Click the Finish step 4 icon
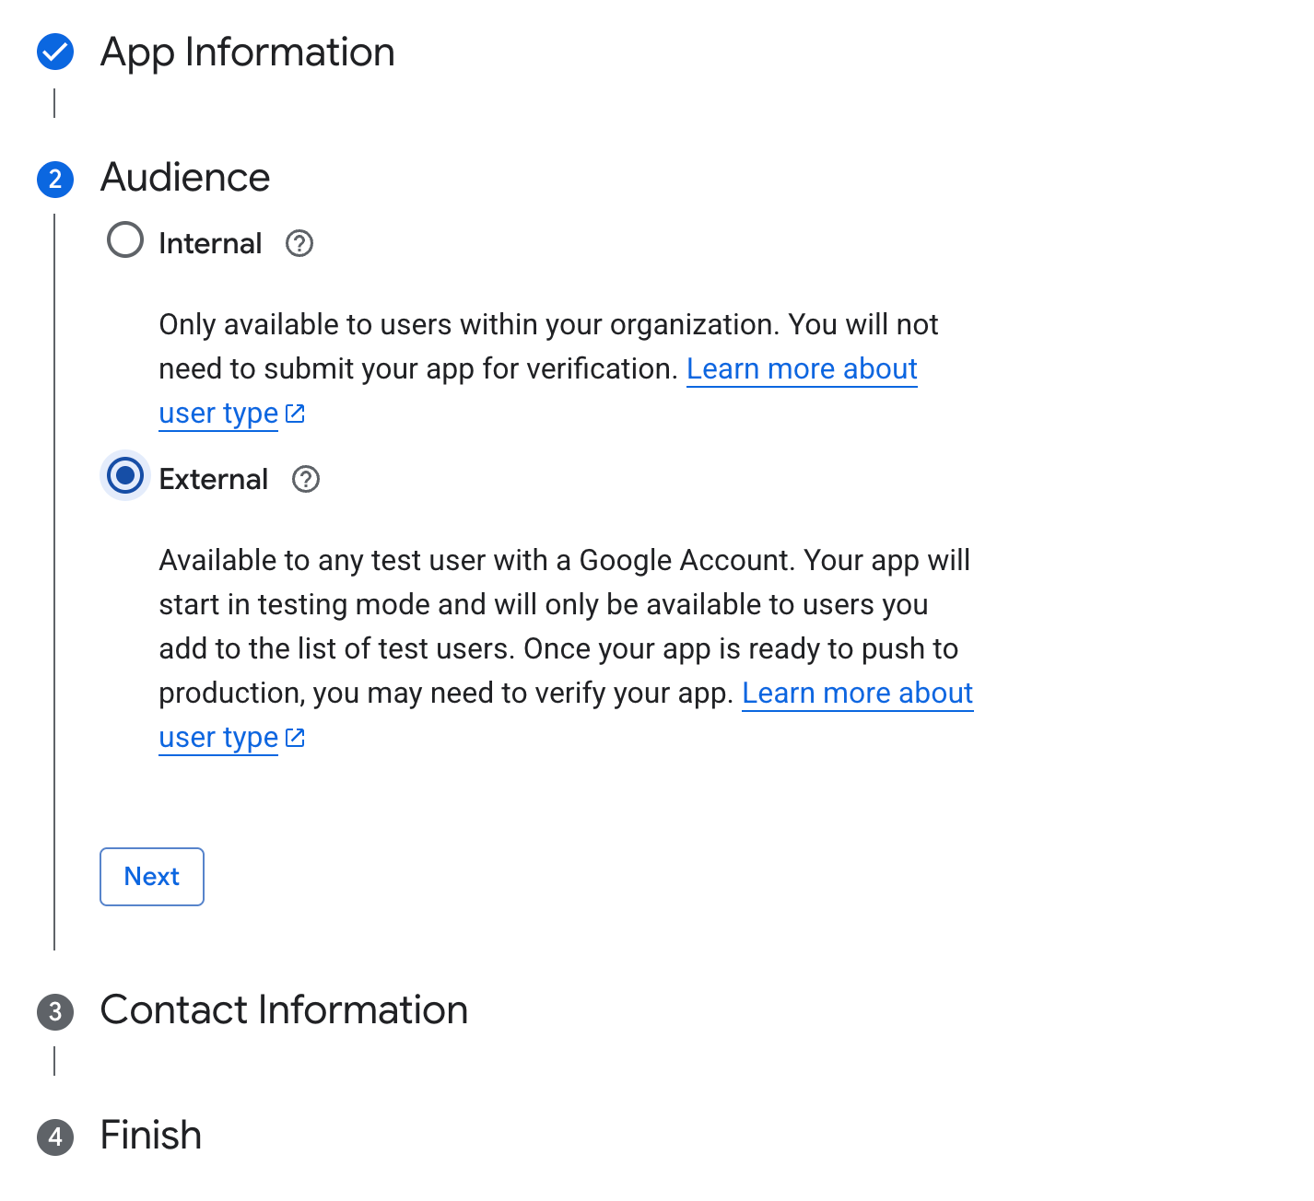Image resolution: width=1314 pixels, height=1201 pixels. click(x=55, y=1137)
